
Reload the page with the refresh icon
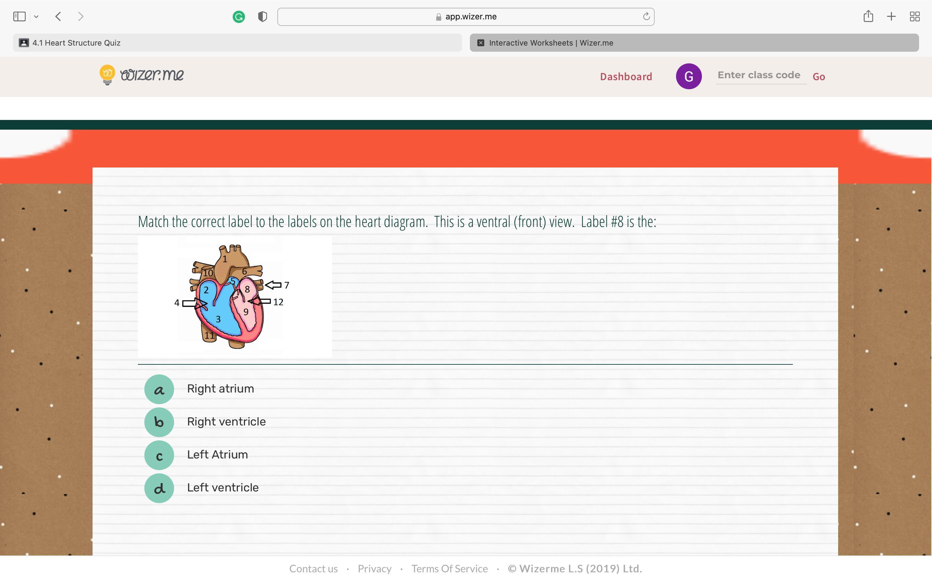646,16
